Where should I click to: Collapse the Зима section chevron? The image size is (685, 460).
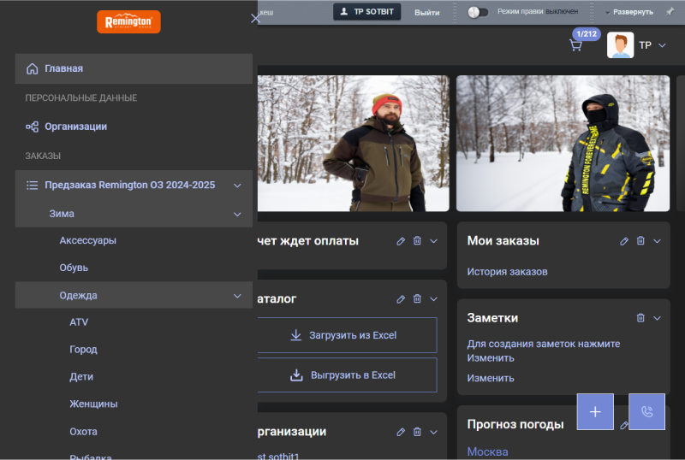(x=237, y=215)
